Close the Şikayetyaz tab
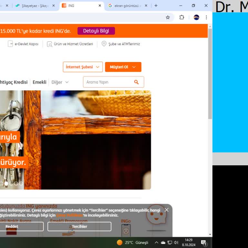Image resolution: width=248 pixels, height=248 pixels. click(54, 6)
